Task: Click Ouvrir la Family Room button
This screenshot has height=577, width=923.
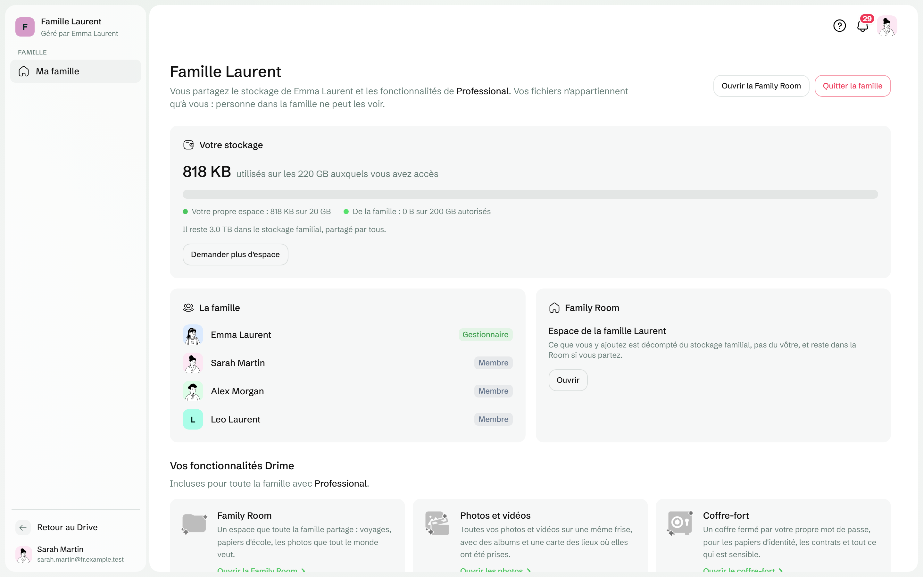Action: (x=761, y=86)
